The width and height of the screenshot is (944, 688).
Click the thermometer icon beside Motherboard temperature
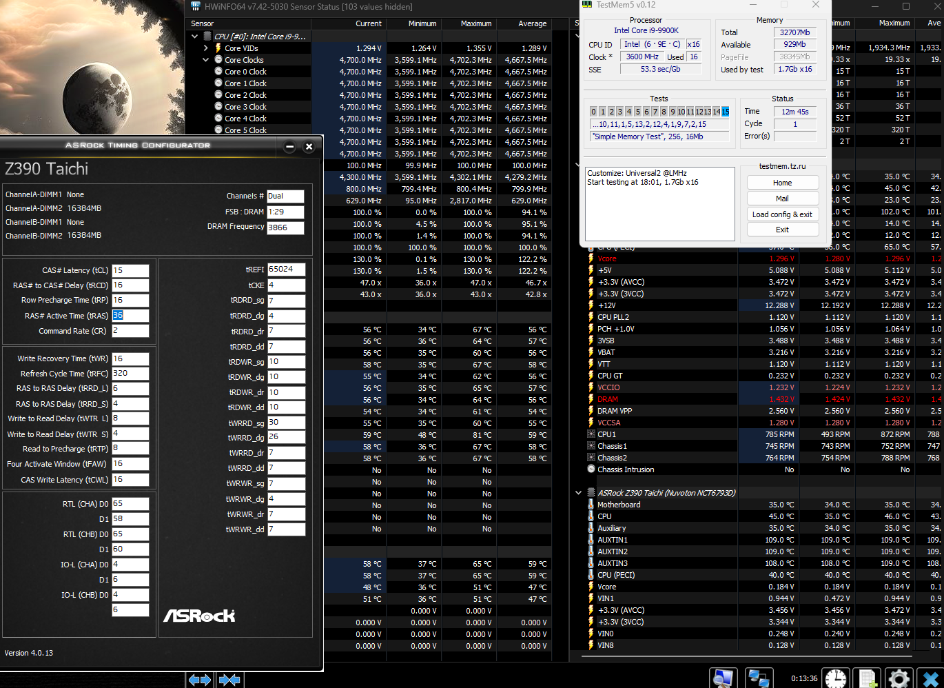(x=591, y=505)
